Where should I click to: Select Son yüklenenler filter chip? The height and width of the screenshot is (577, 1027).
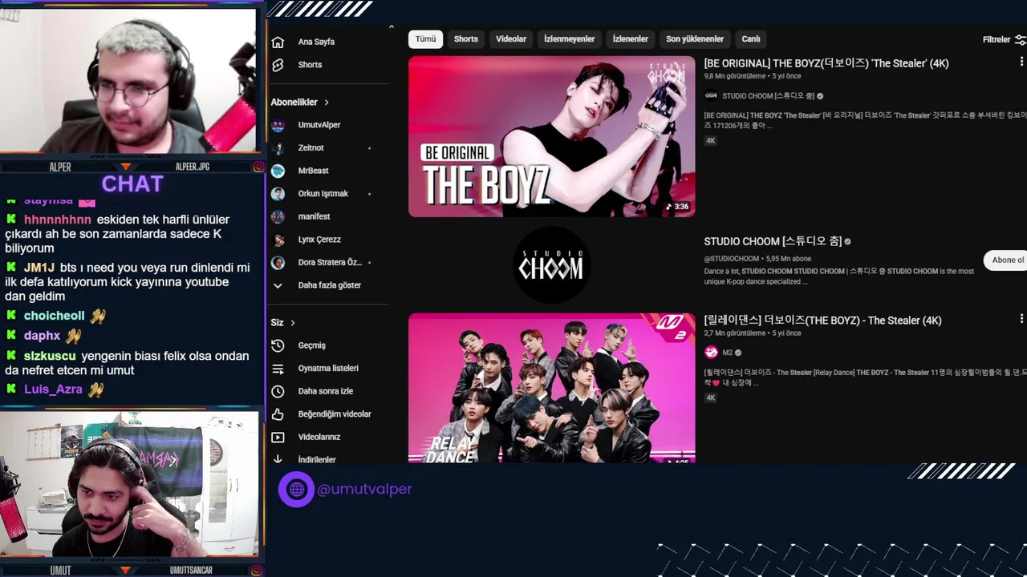[x=695, y=39]
